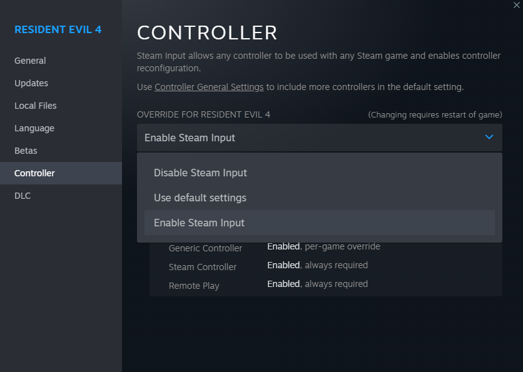The height and width of the screenshot is (372, 523).
Task: Pick the Use default settings option
Action: (x=200, y=198)
